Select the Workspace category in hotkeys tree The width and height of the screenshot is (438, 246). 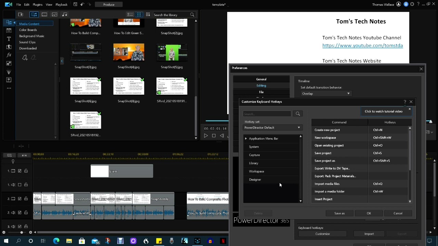pyautogui.click(x=256, y=172)
